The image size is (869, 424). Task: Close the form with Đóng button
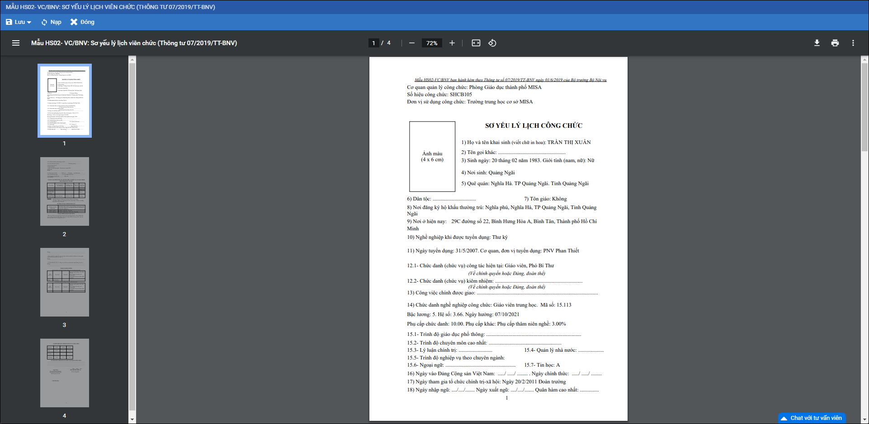[x=82, y=22]
